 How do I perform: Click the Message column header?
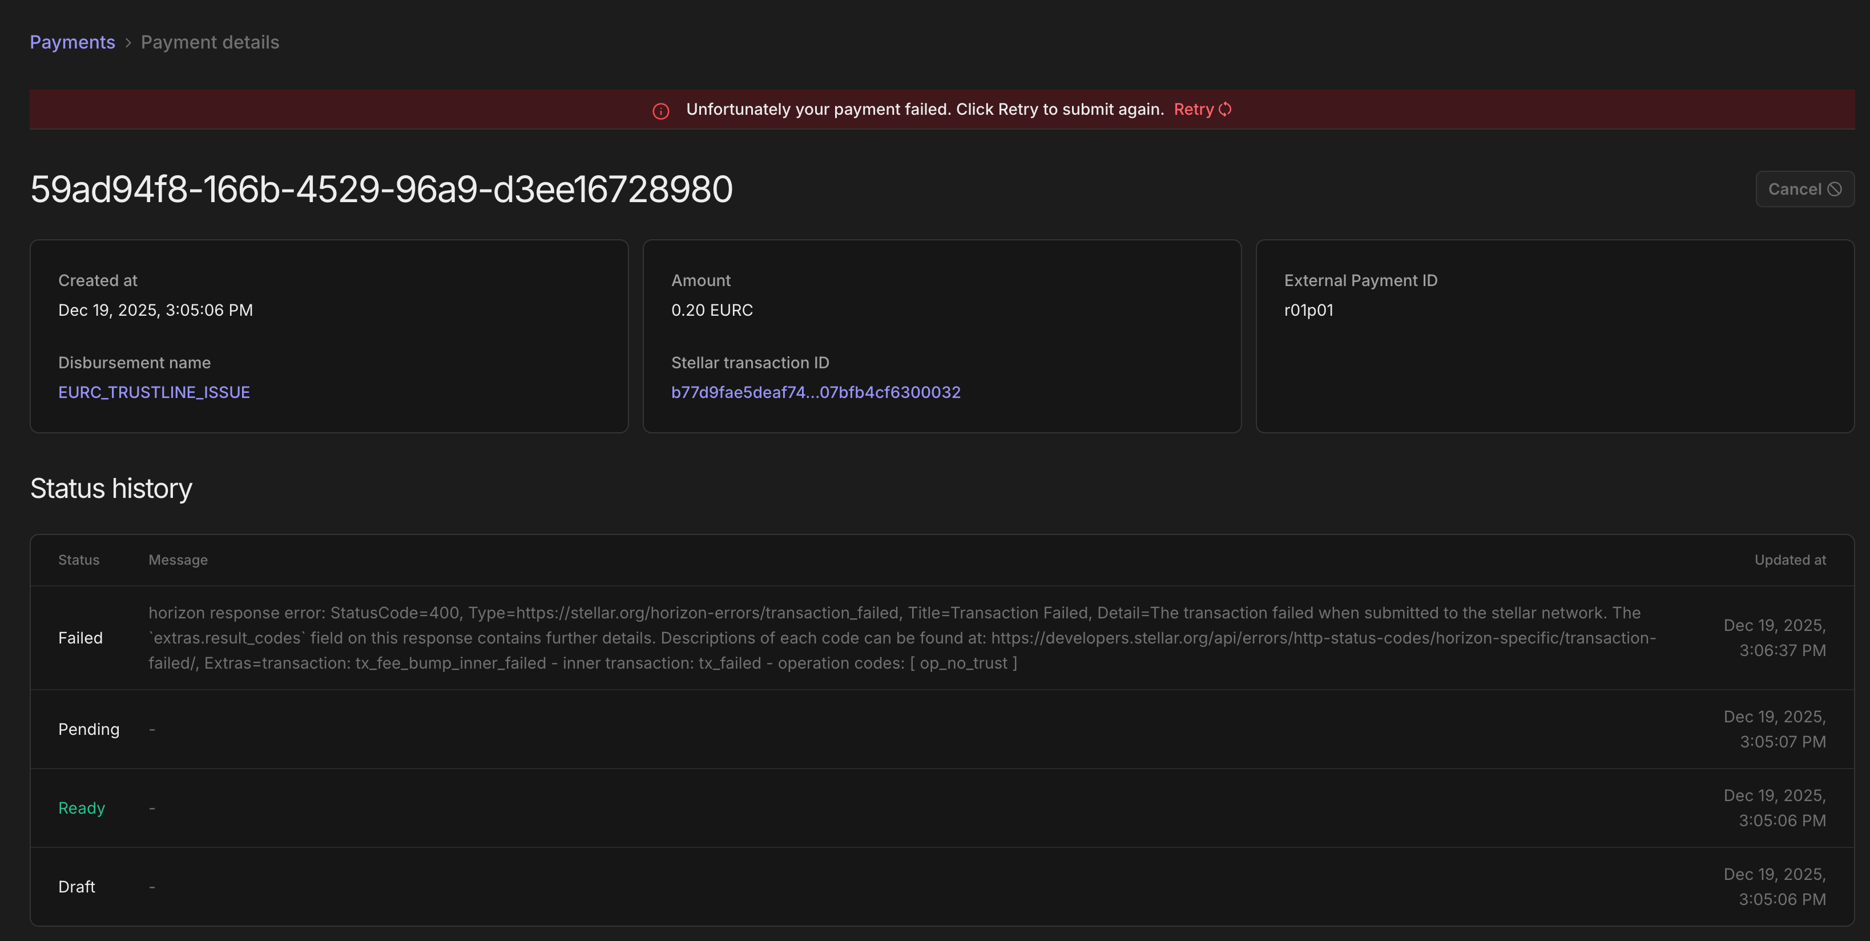click(178, 559)
